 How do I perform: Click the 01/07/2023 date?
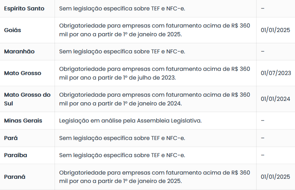pyautogui.click(x=275, y=73)
